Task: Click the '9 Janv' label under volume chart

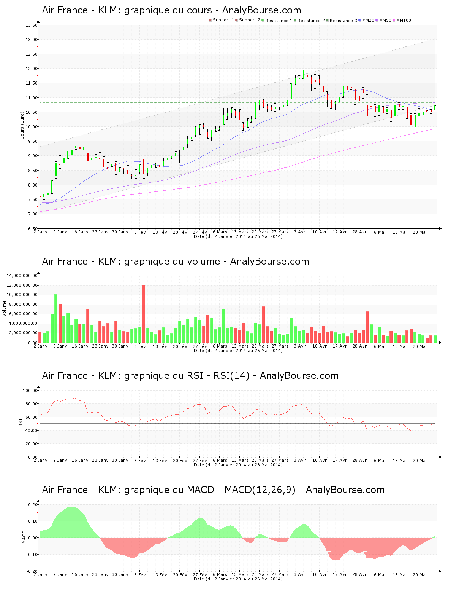Action: pyautogui.click(x=60, y=346)
